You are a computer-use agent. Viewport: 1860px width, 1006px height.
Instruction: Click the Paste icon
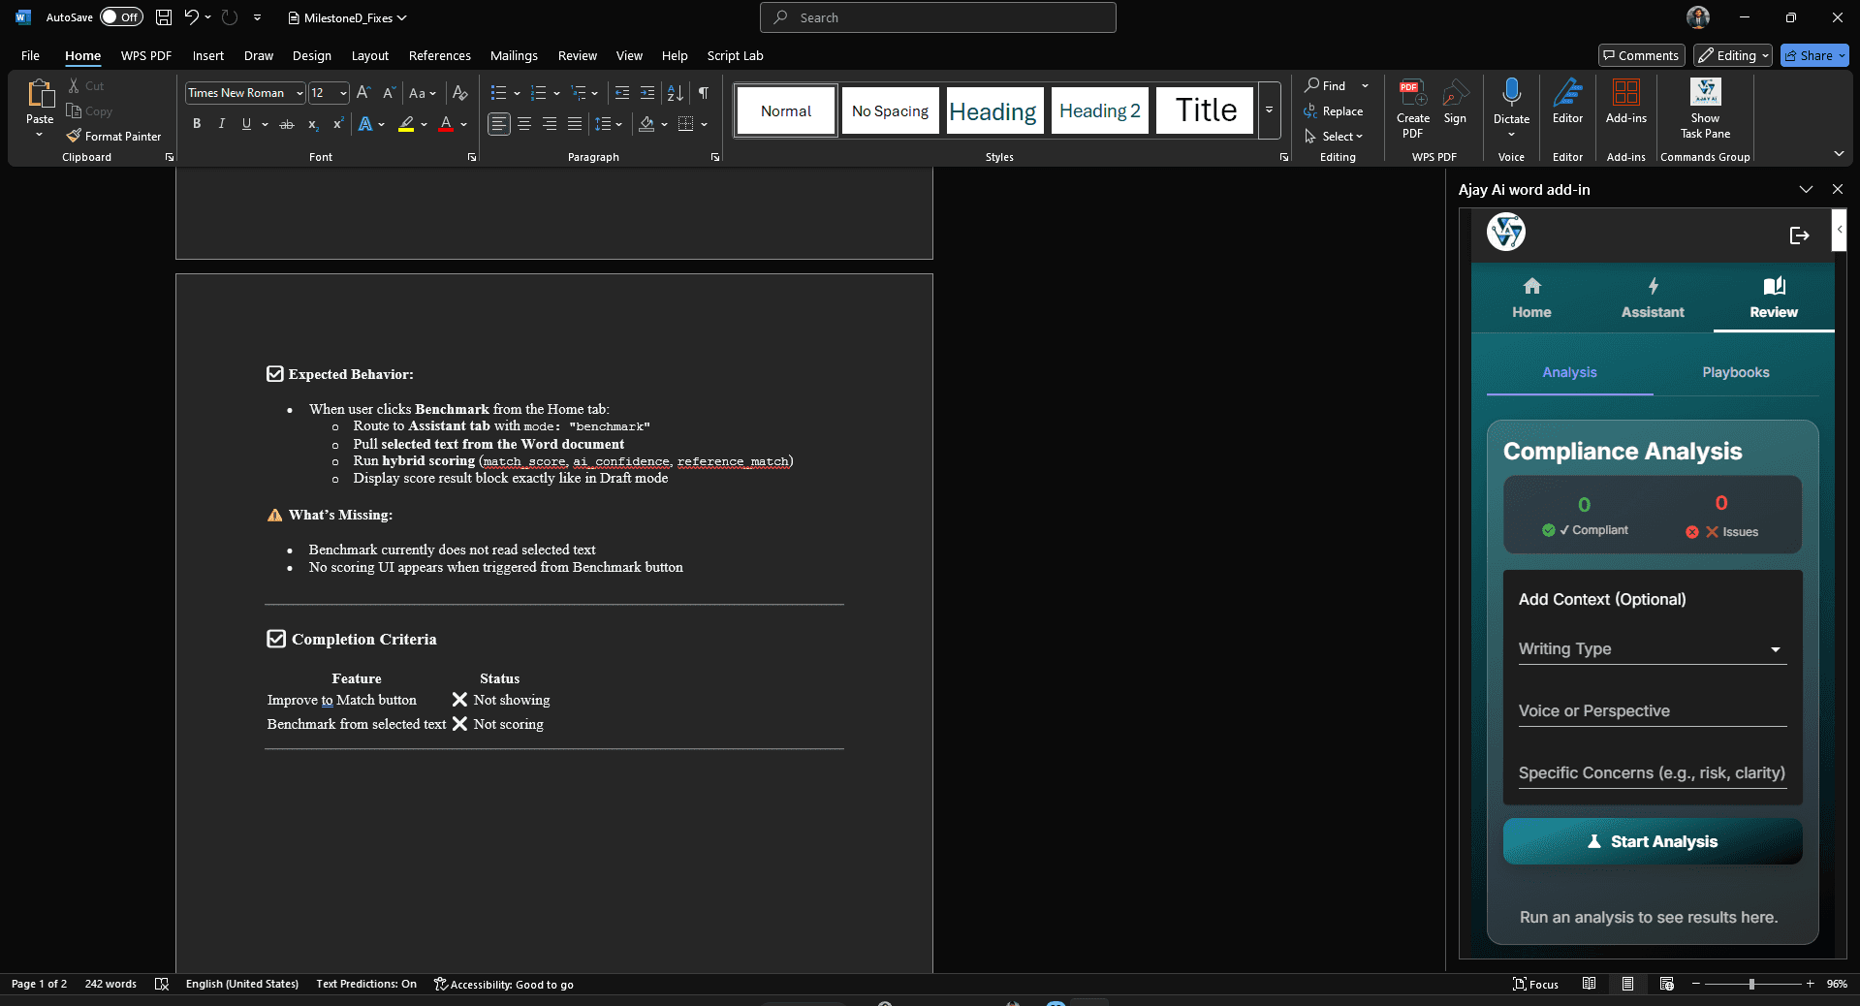pyautogui.click(x=40, y=93)
